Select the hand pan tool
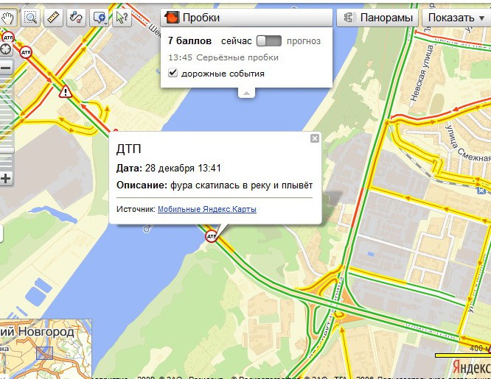Image resolution: width=491 pixels, height=379 pixels. 7,18
